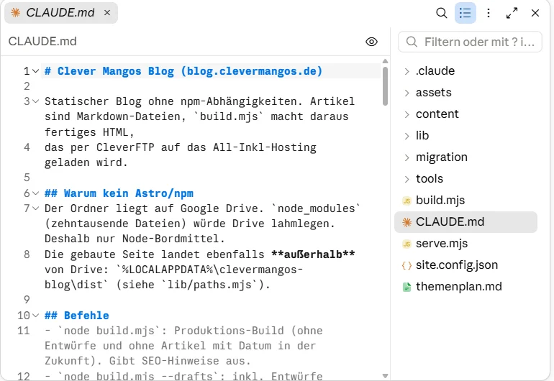The width and height of the screenshot is (554, 381).
Task: Click the '## Befehle' heading
Action: pos(77,316)
